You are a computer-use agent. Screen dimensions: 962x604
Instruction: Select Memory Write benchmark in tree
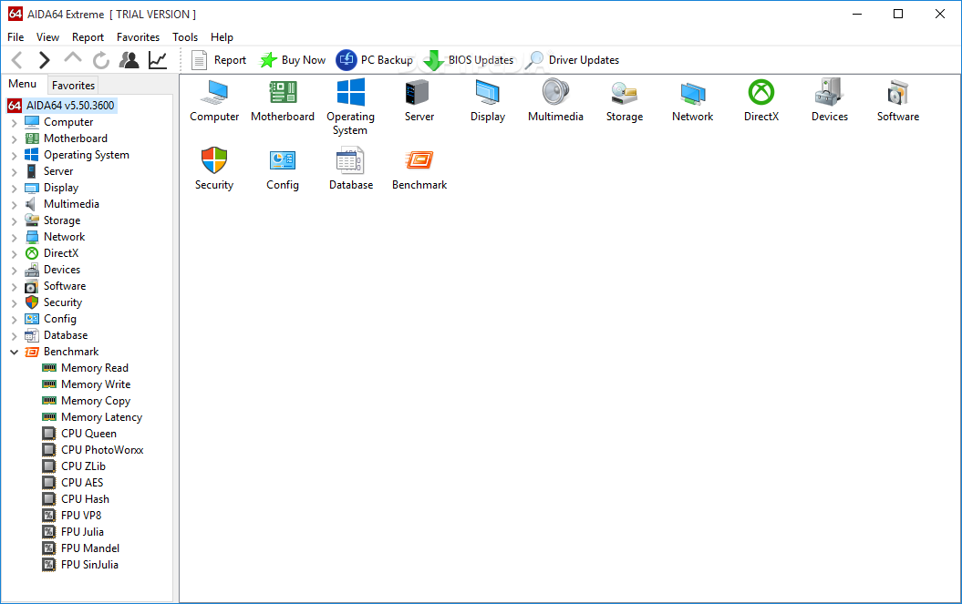click(96, 384)
